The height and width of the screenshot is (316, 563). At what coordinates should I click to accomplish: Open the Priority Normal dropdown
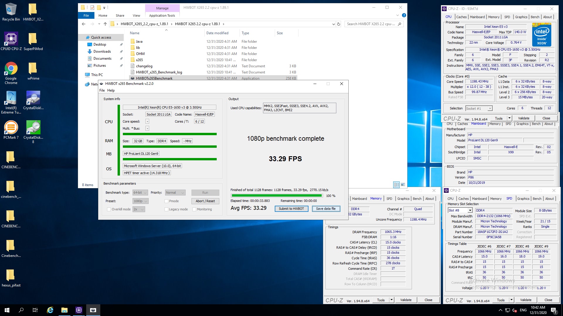pyautogui.click(x=175, y=193)
